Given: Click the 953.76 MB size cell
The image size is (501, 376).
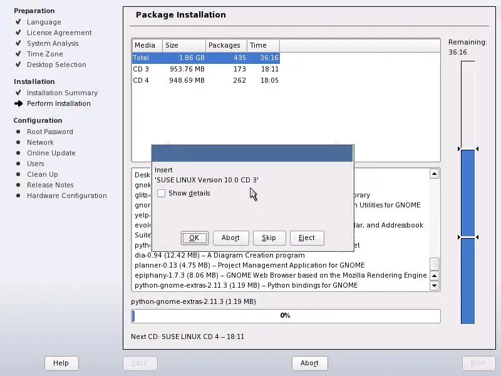Looking at the screenshot, I should pyautogui.click(x=187, y=69).
